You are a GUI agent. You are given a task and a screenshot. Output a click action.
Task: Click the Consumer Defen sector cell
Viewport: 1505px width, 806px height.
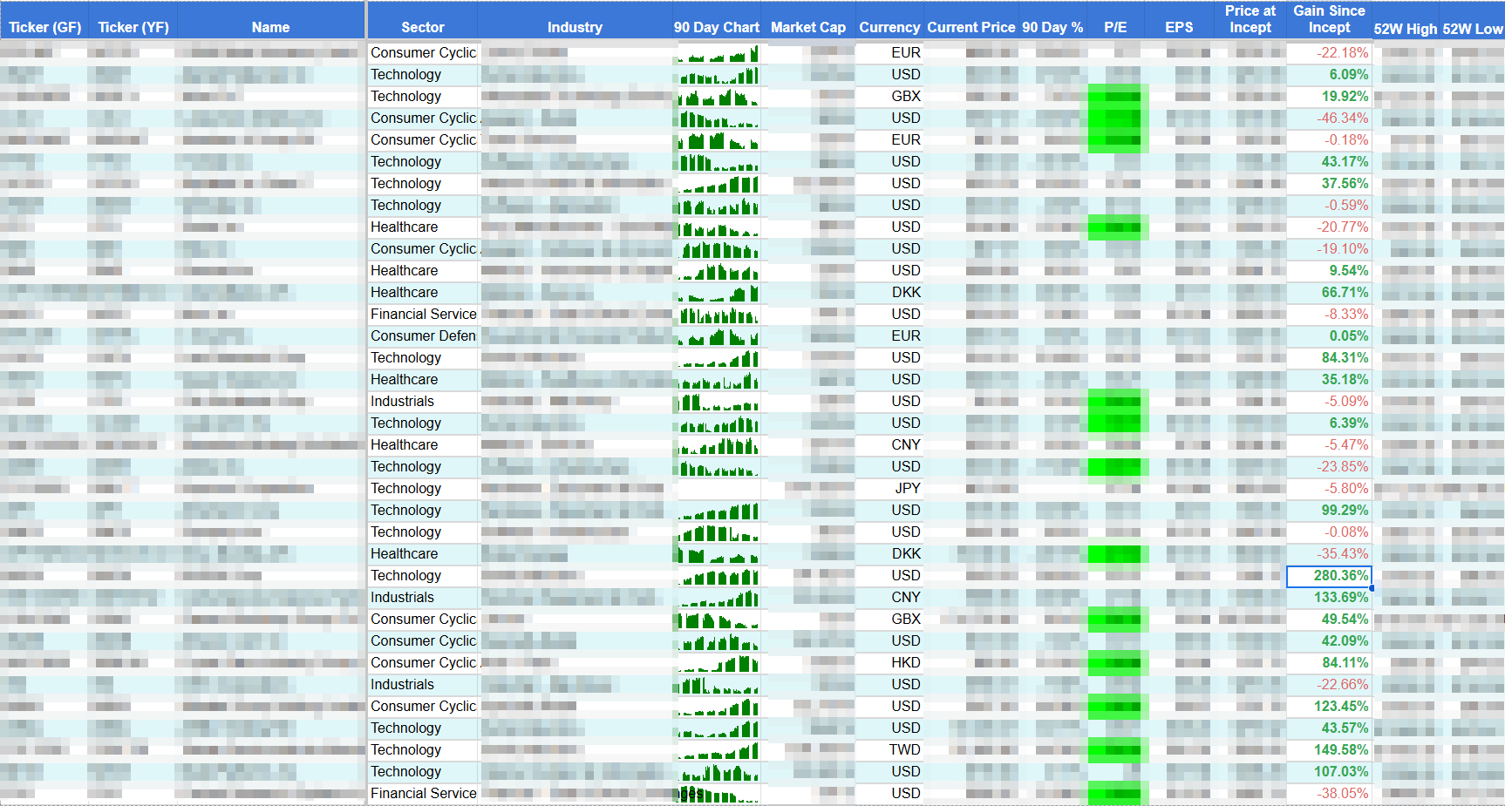[x=423, y=336]
